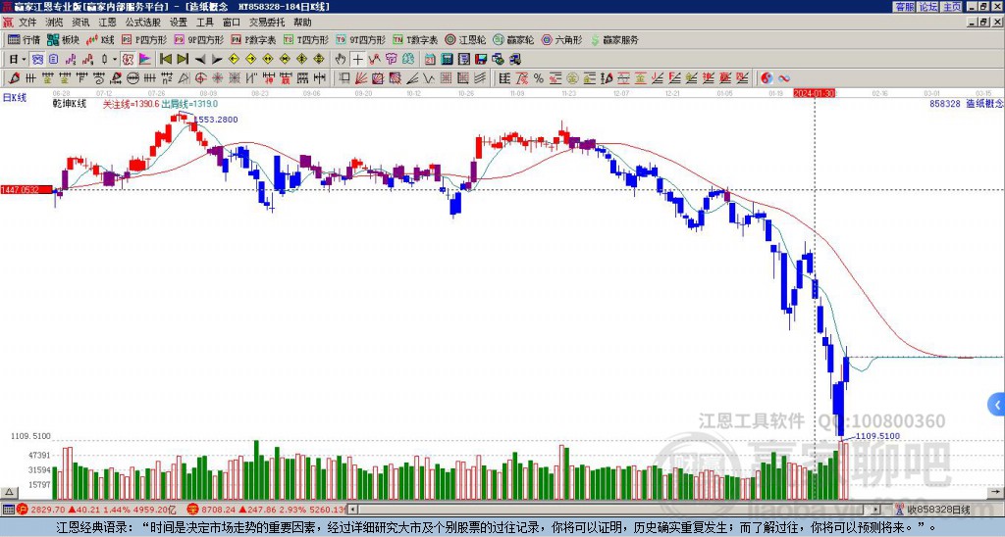1005x537 pixels.
Task: Click the 1447.0532 price label
Action: 26,189
